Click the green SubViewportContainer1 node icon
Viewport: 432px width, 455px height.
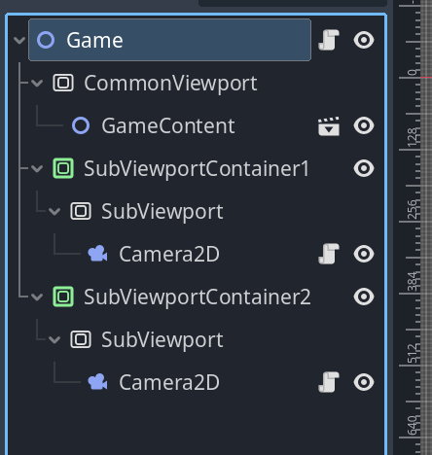pyautogui.click(x=63, y=168)
